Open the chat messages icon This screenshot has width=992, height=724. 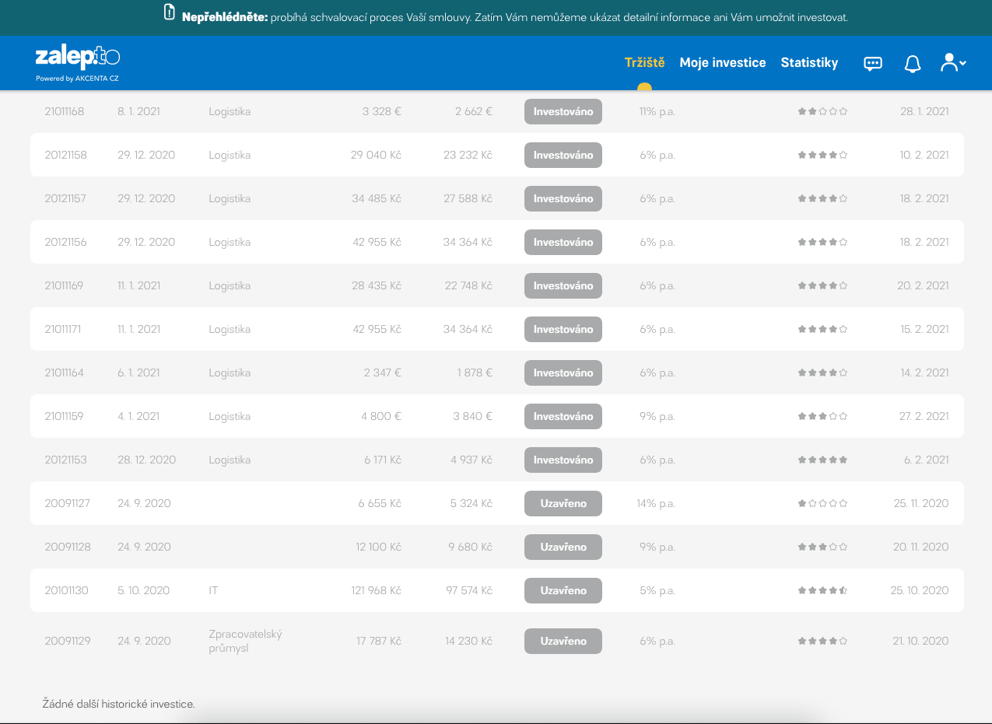click(x=873, y=64)
